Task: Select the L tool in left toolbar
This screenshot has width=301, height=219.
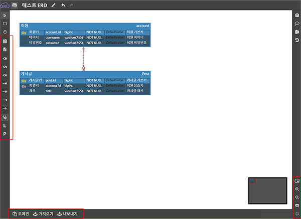Action: coord(5,126)
